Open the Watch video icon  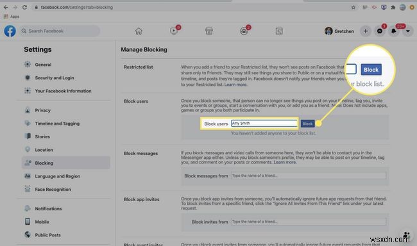[174, 31]
